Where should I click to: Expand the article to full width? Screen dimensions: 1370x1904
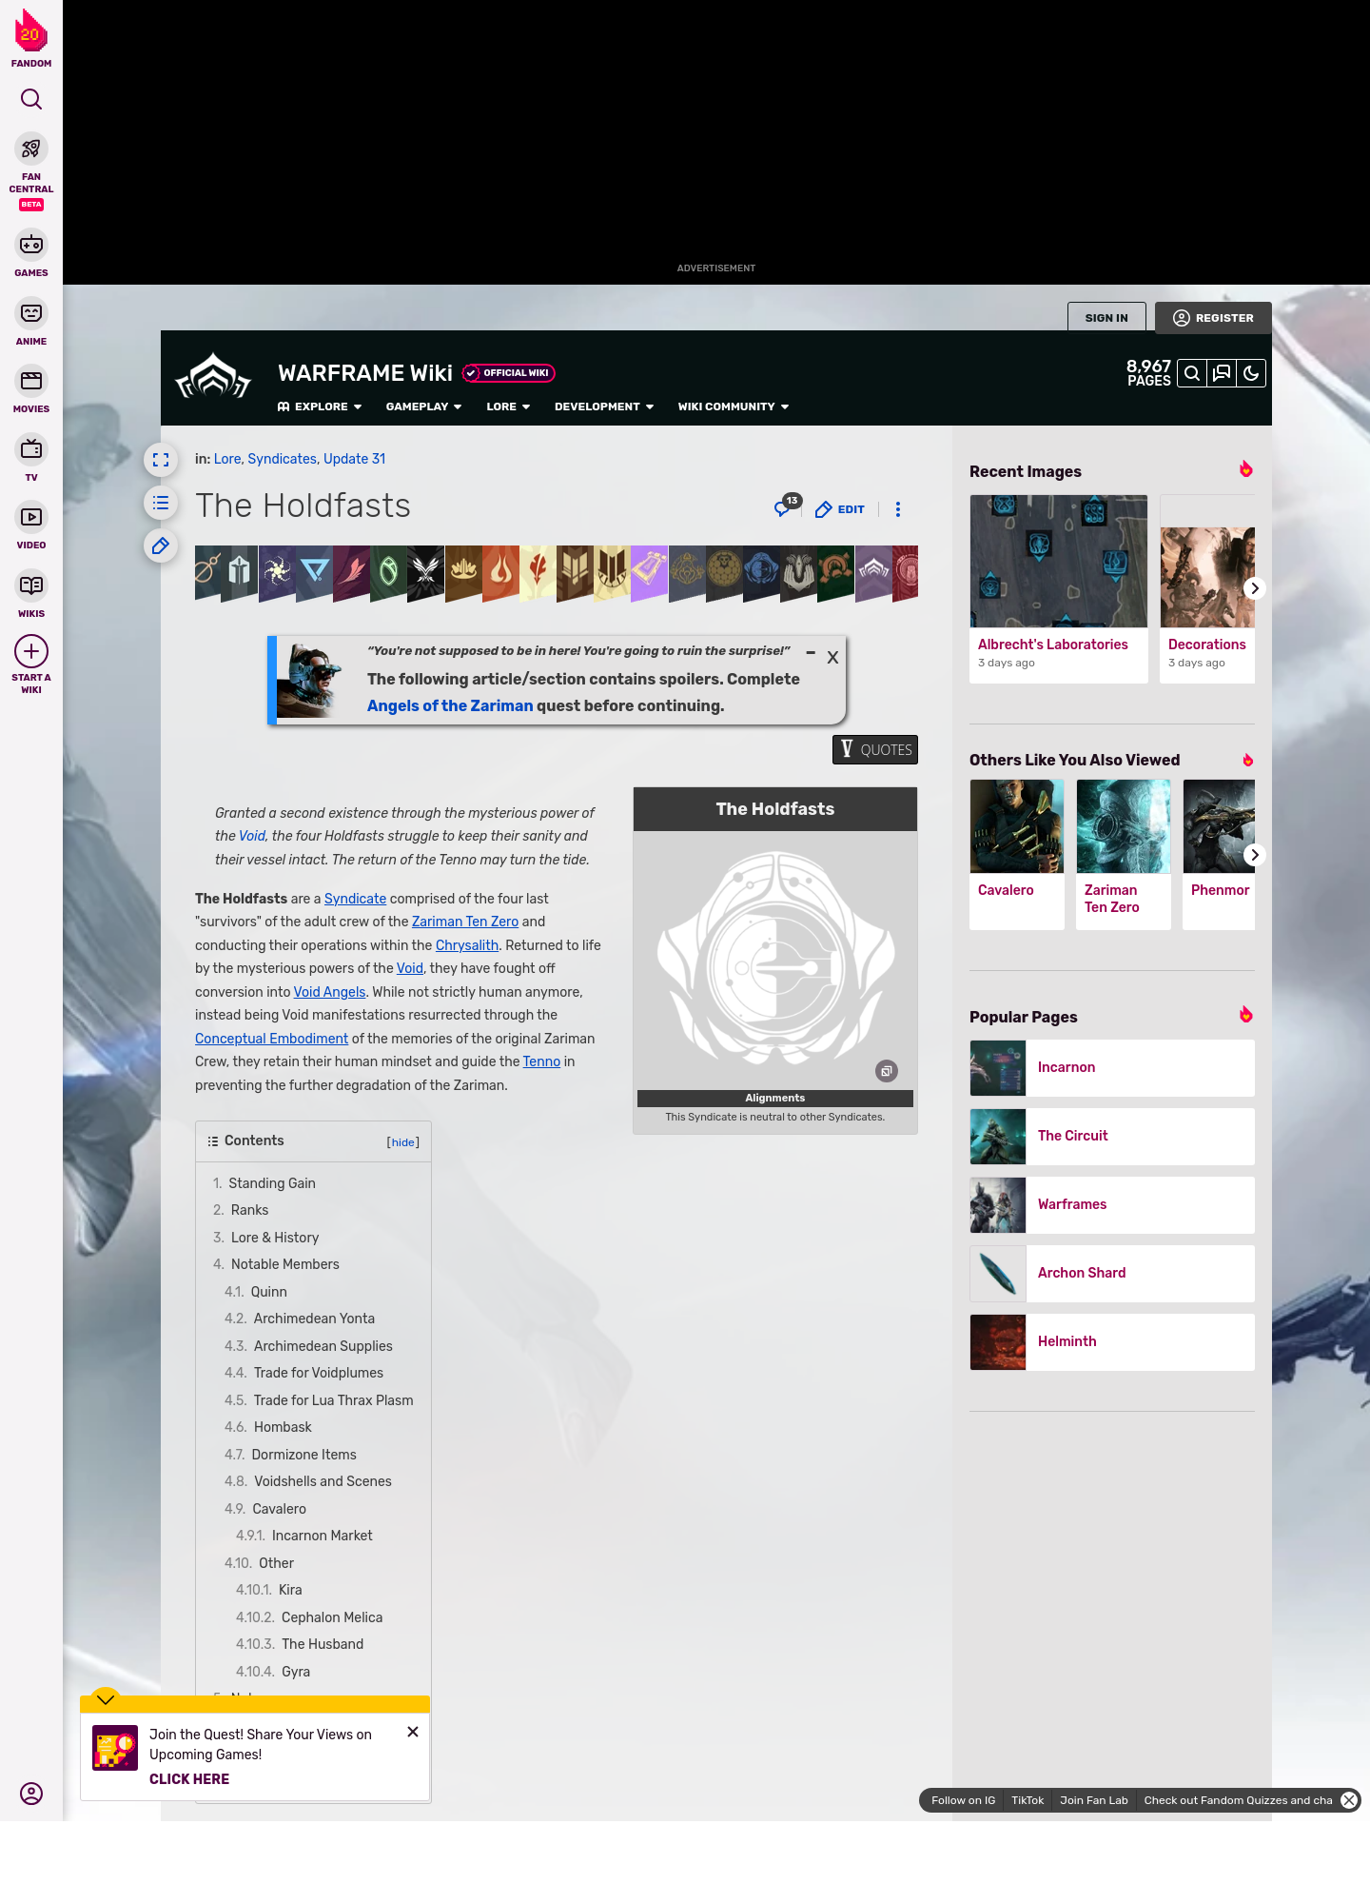pyautogui.click(x=161, y=460)
